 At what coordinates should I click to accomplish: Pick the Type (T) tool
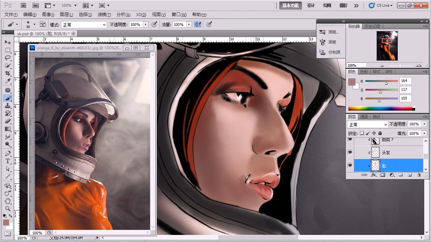[x=8, y=161]
